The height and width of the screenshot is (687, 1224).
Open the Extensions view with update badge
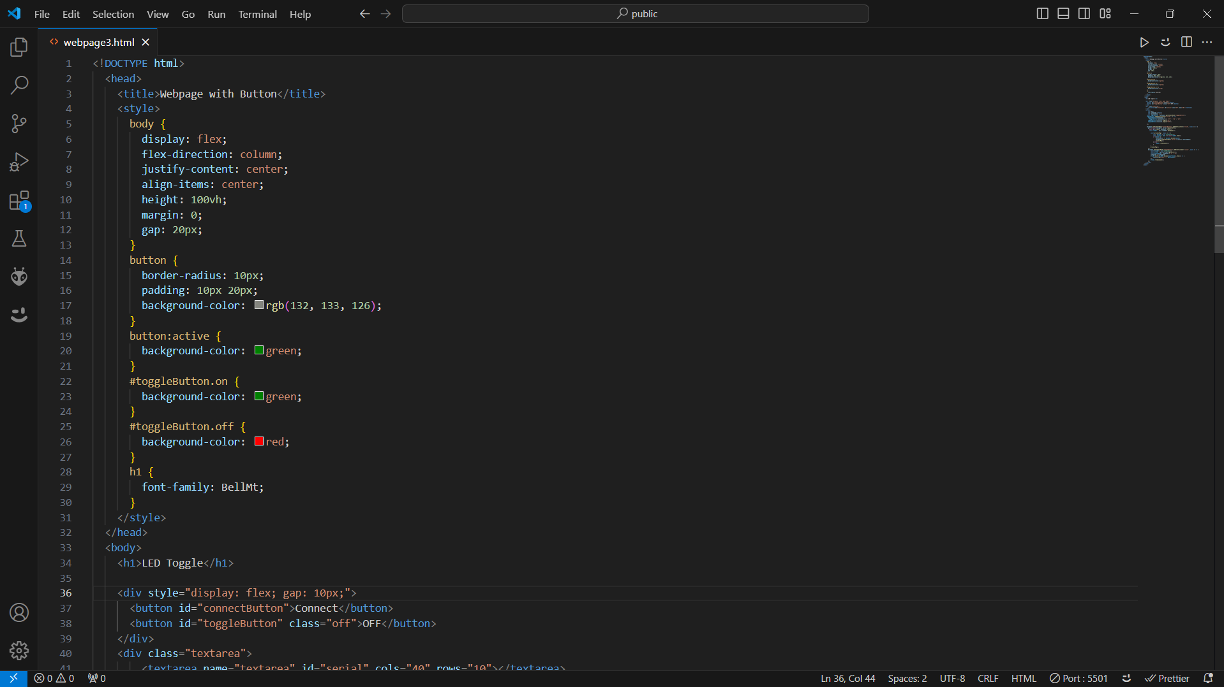pos(19,201)
